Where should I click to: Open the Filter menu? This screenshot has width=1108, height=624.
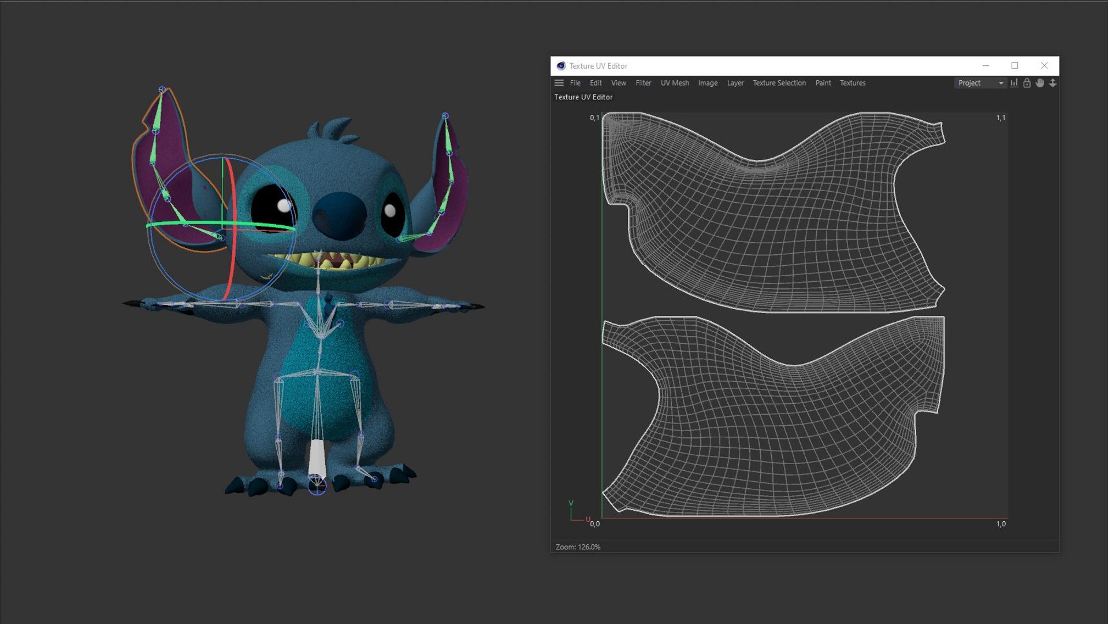click(643, 83)
